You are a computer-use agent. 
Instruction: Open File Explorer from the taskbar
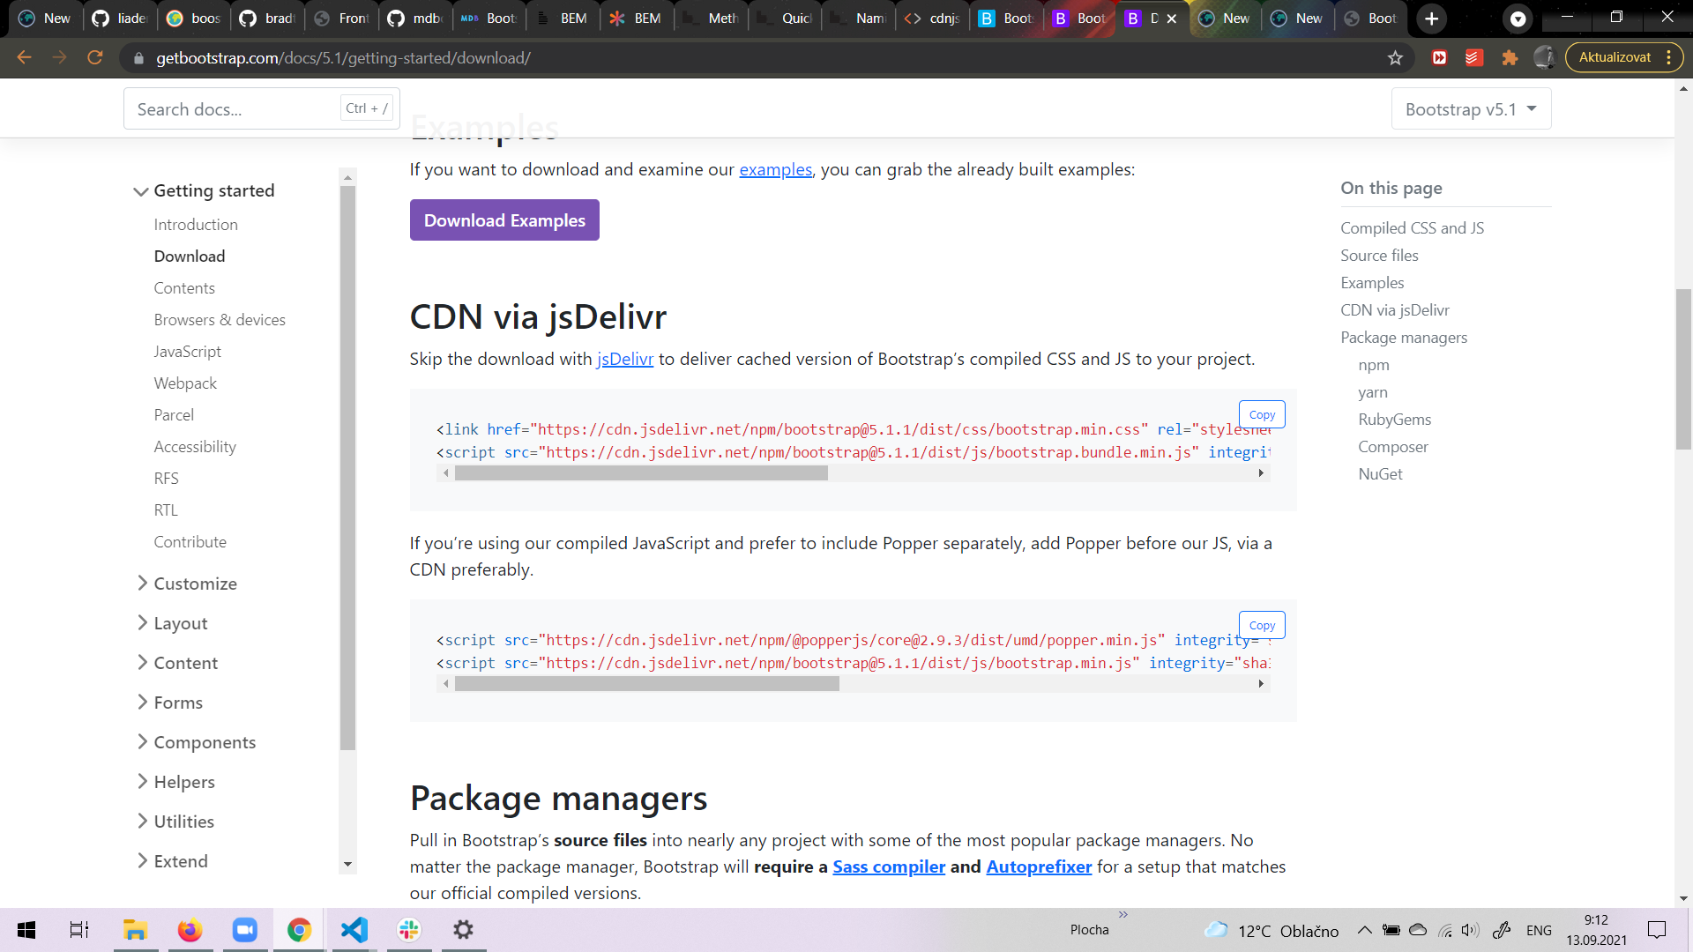tap(135, 929)
